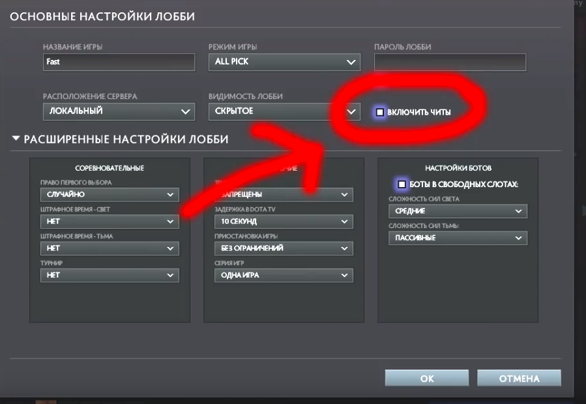Open ЗАДЕРЖКА В DOTA TV dropdown
This screenshot has width=586, height=404.
click(284, 222)
